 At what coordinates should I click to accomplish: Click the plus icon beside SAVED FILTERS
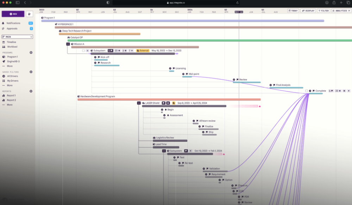(x=31, y=71)
